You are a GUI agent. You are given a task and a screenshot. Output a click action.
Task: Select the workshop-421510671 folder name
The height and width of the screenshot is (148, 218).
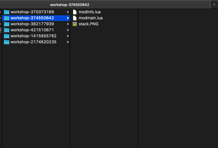(32, 30)
